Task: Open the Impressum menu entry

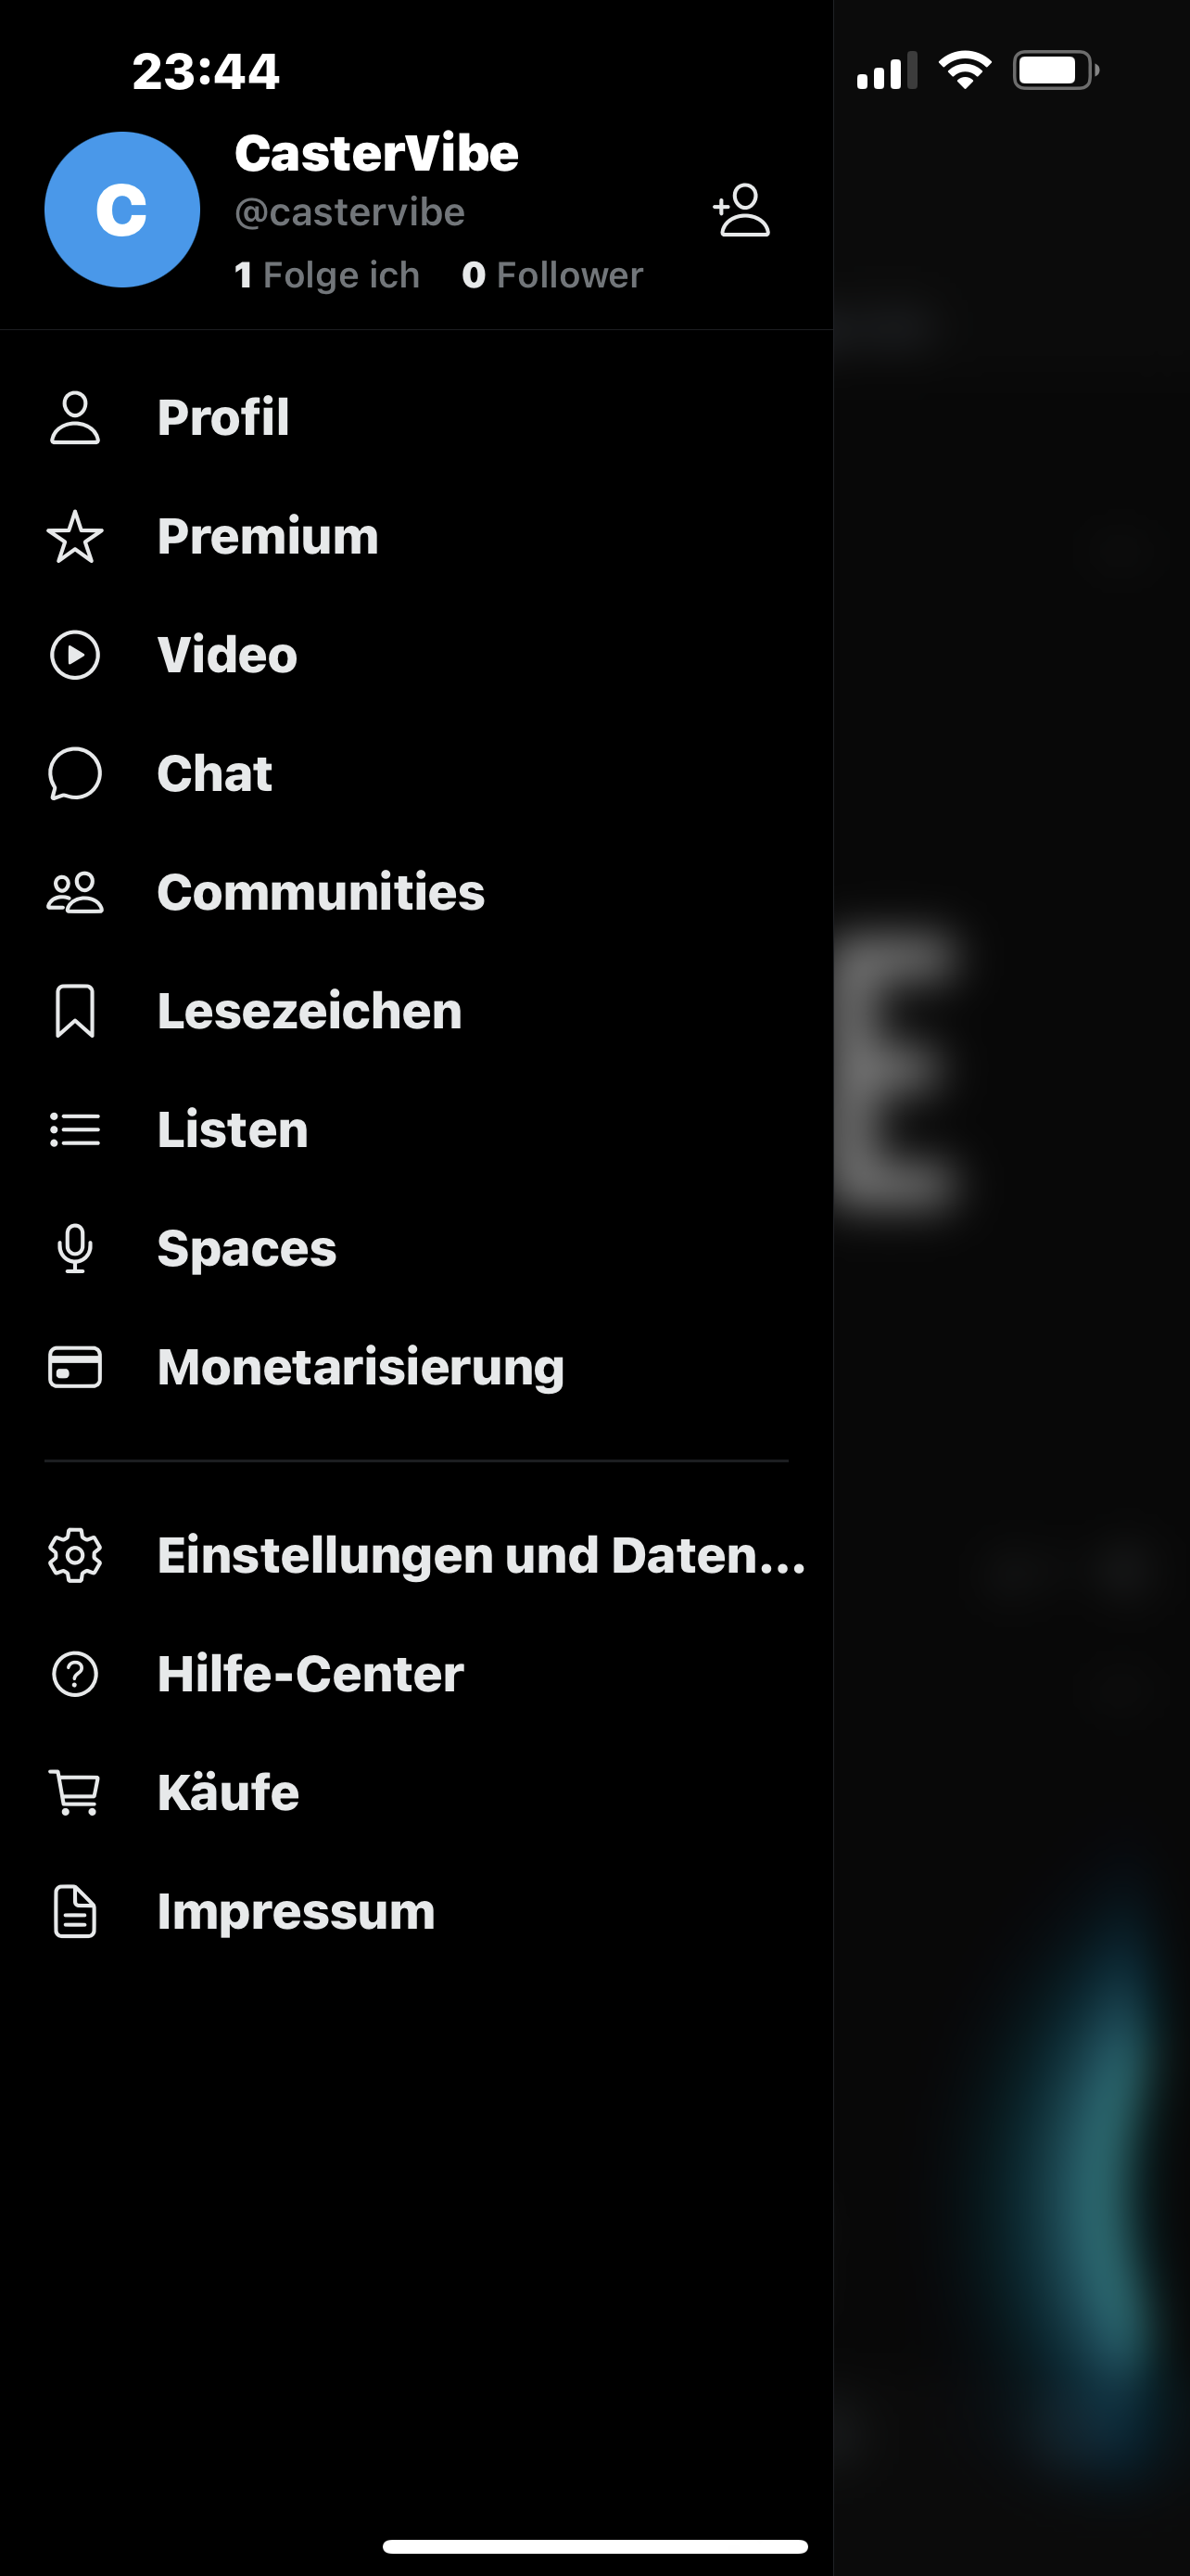Action: click(296, 1911)
